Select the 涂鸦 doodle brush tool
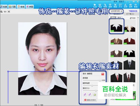 point(125,6)
